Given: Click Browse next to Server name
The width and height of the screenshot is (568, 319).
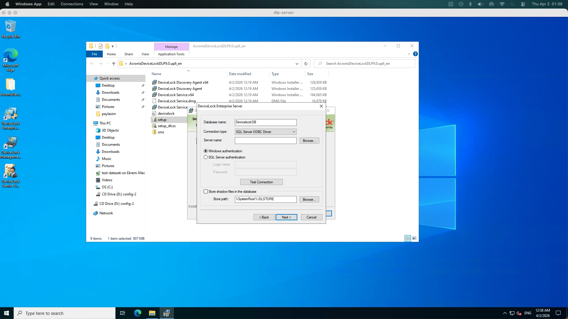Looking at the screenshot, I should (x=309, y=141).
